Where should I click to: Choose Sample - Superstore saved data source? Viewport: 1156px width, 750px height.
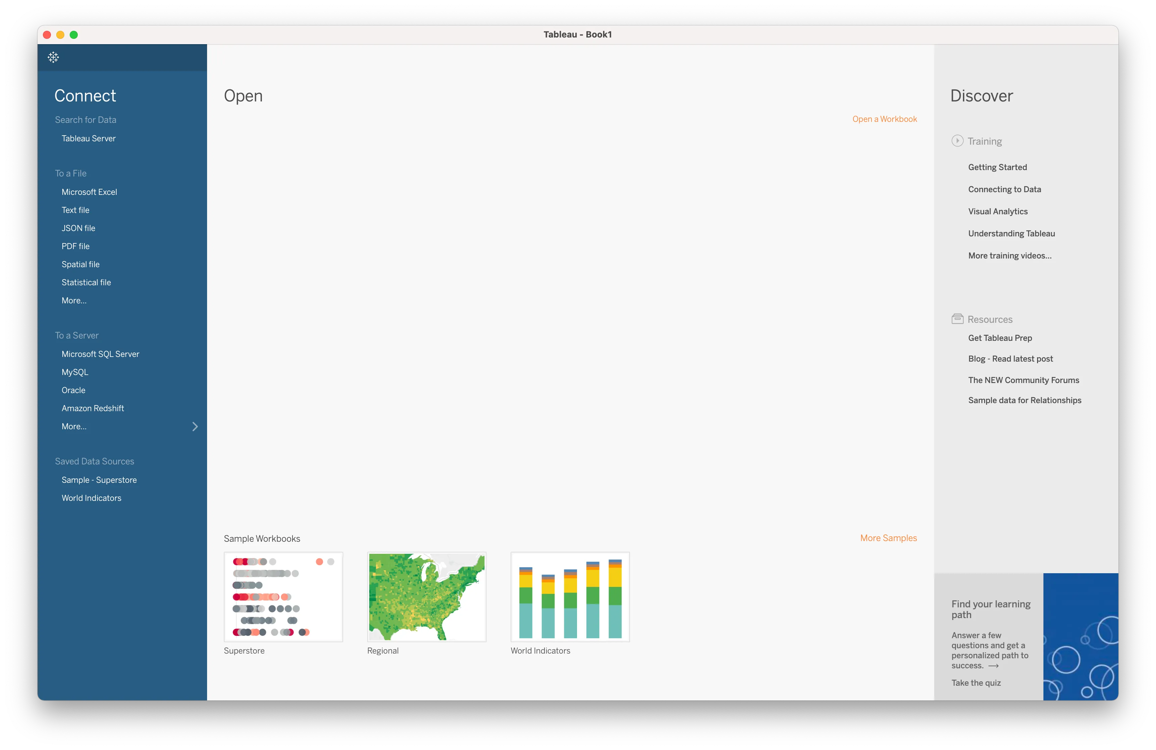[99, 479]
